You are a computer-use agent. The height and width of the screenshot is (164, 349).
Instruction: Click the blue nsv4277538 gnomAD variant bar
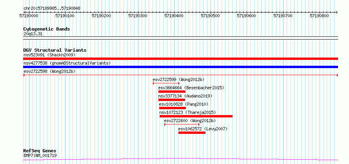pyautogui.click(x=180, y=67)
